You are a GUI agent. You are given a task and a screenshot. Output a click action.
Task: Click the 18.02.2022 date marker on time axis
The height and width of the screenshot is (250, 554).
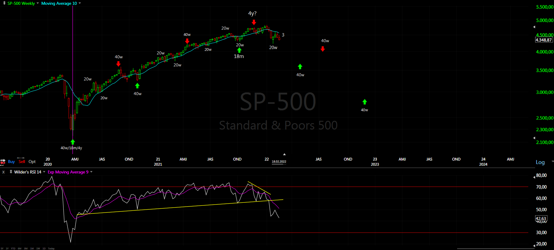(279, 161)
